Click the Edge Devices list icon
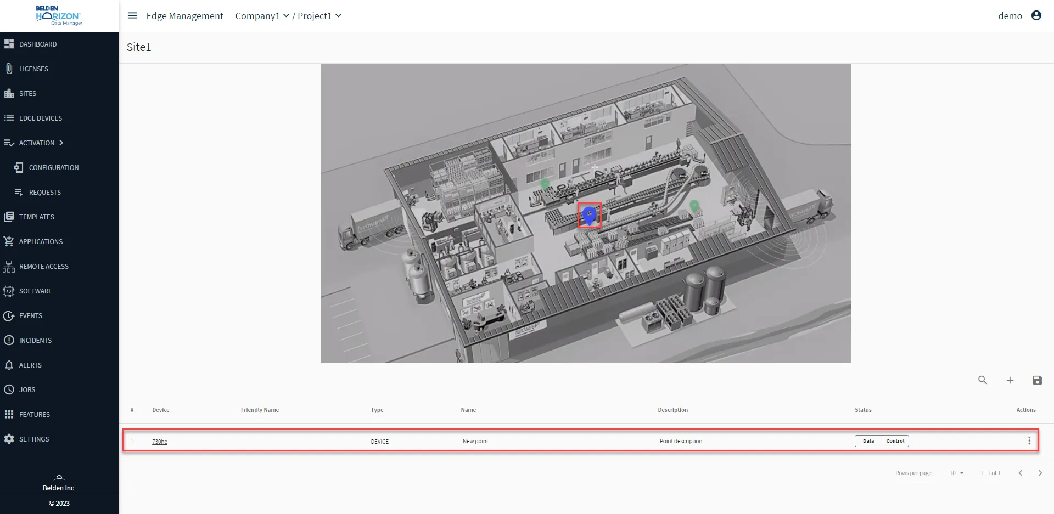 tap(9, 118)
